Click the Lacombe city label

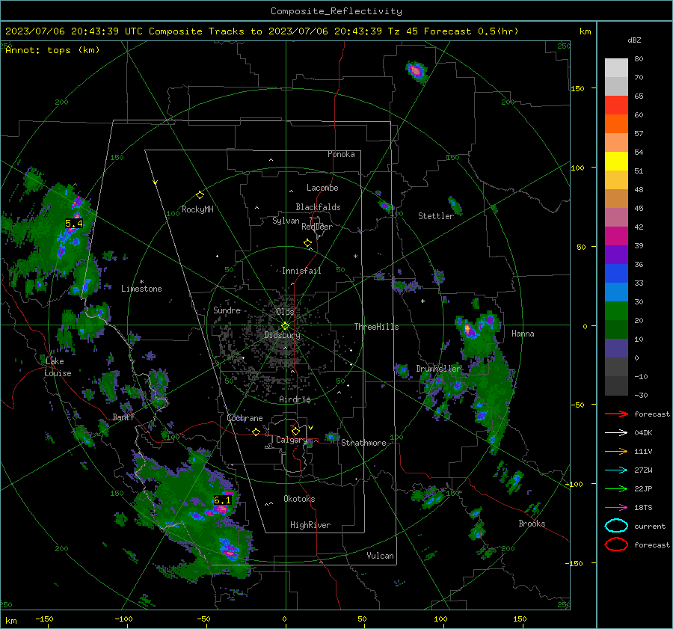(322, 188)
